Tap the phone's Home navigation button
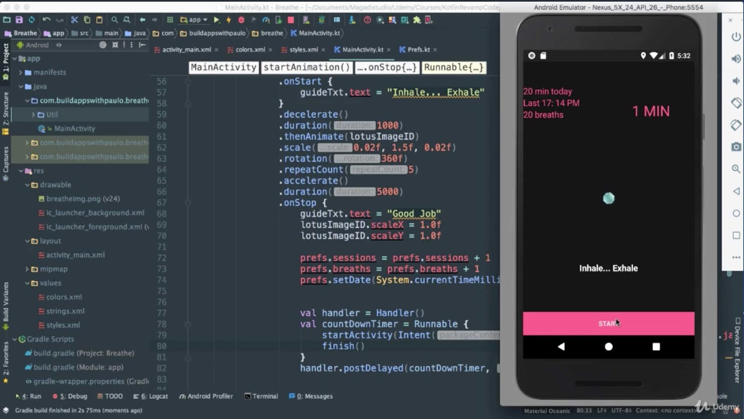The width and height of the screenshot is (744, 419). pos(609,347)
